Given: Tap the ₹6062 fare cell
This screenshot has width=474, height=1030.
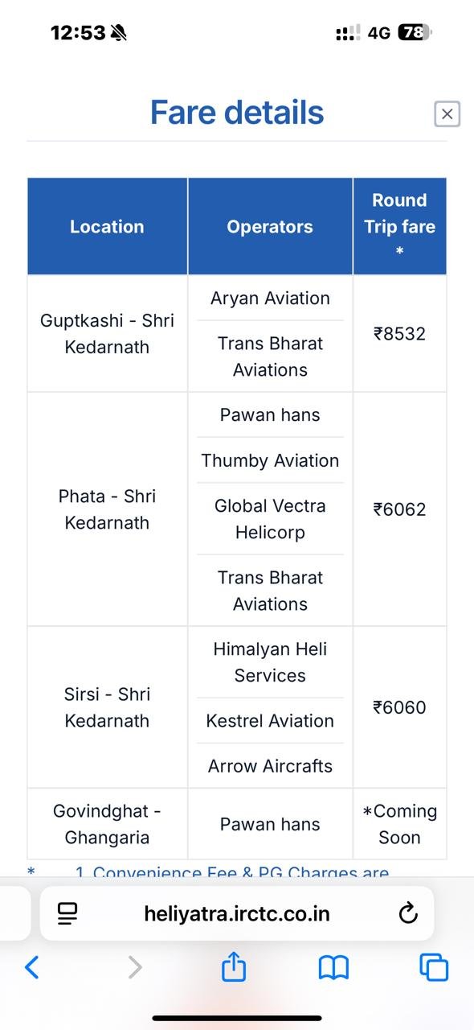Looking at the screenshot, I should pos(399,509).
